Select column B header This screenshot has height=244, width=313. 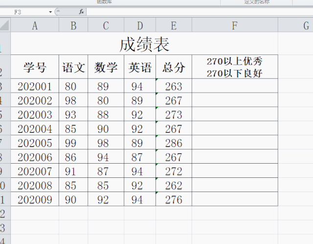(73, 25)
